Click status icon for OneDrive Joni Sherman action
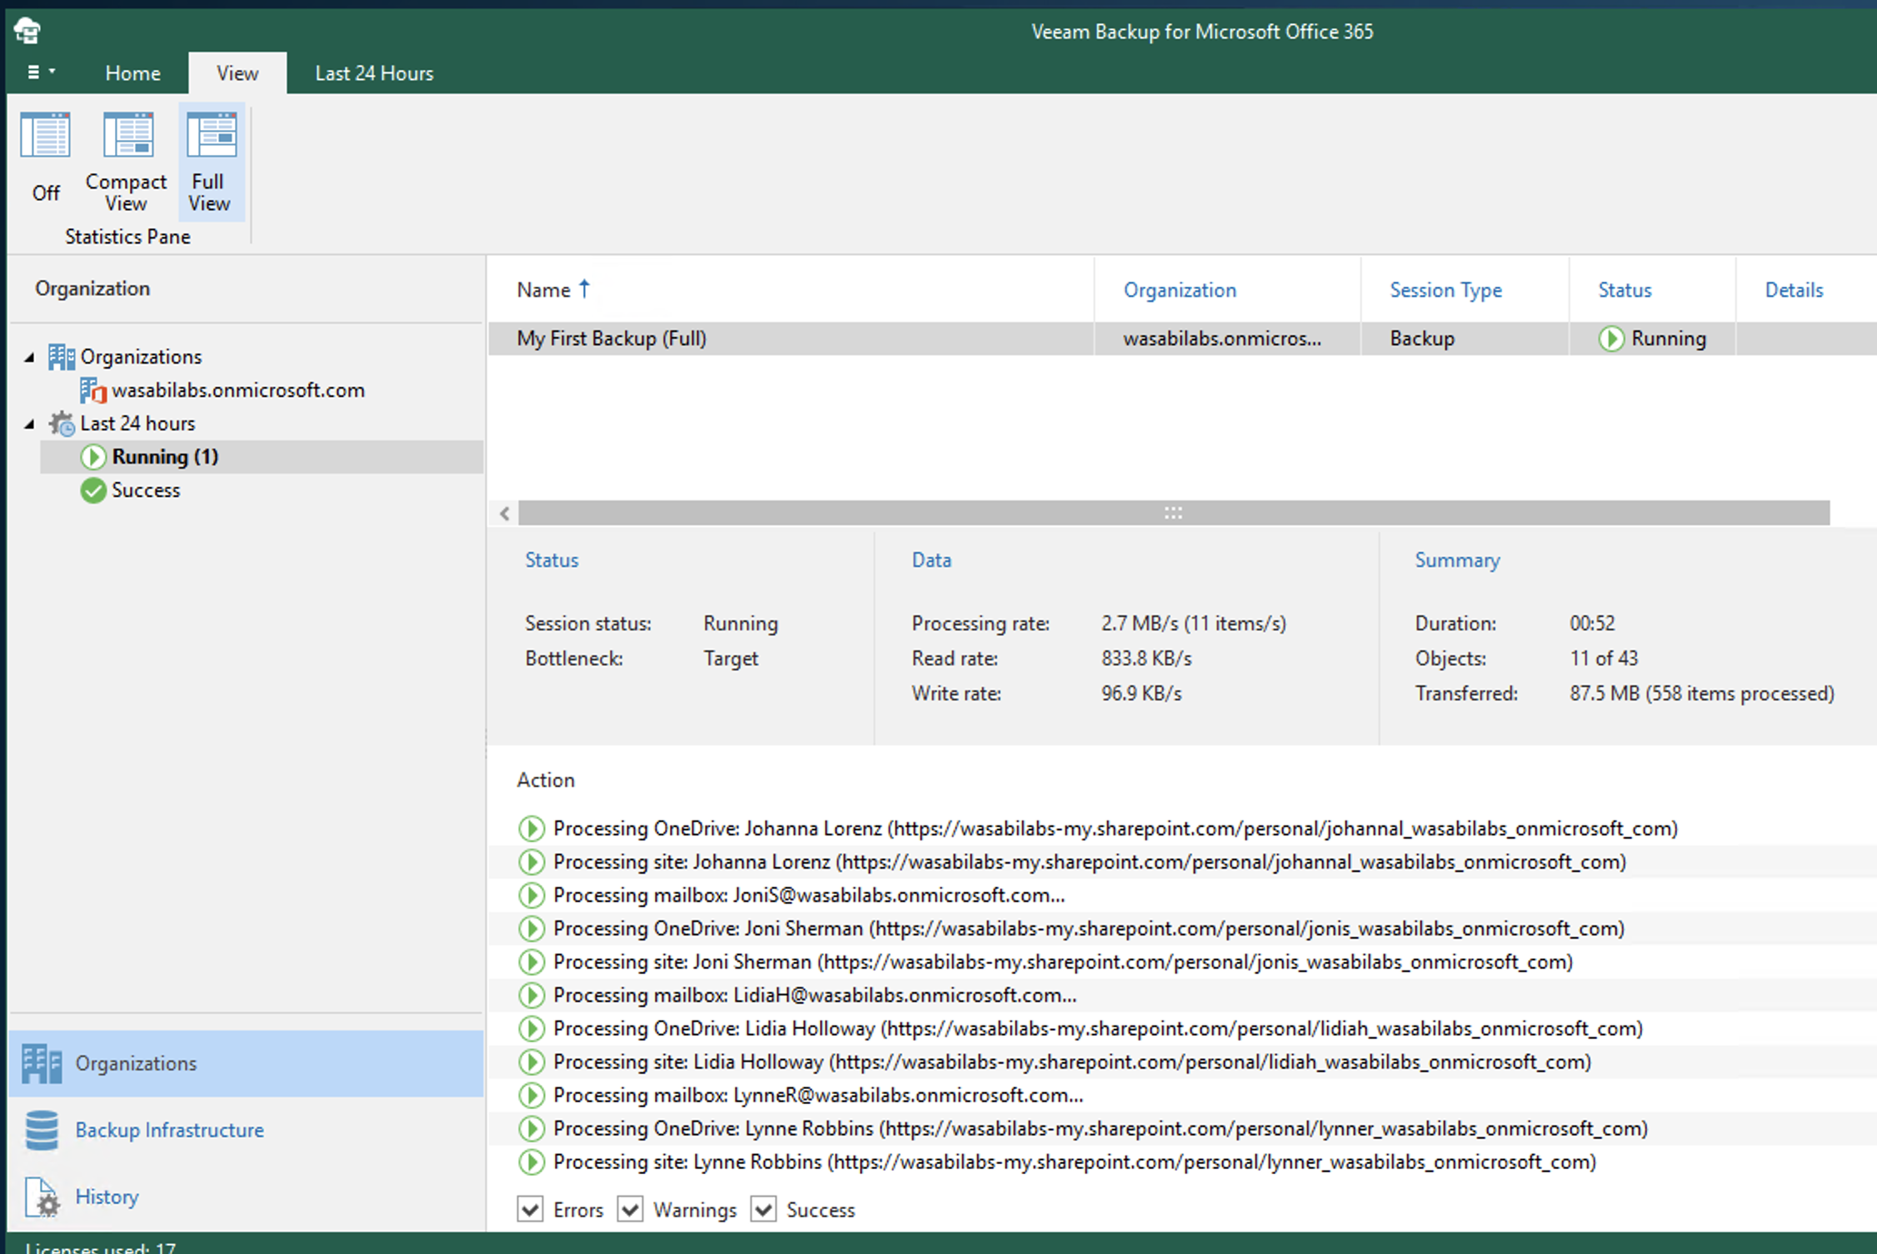The height and width of the screenshot is (1254, 1877). [532, 929]
